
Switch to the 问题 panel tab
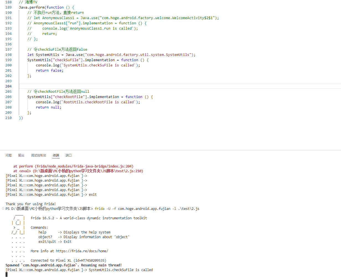click(9, 155)
